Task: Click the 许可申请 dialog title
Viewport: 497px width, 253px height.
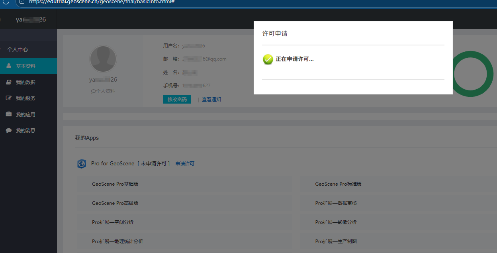Action: [x=275, y=33]
